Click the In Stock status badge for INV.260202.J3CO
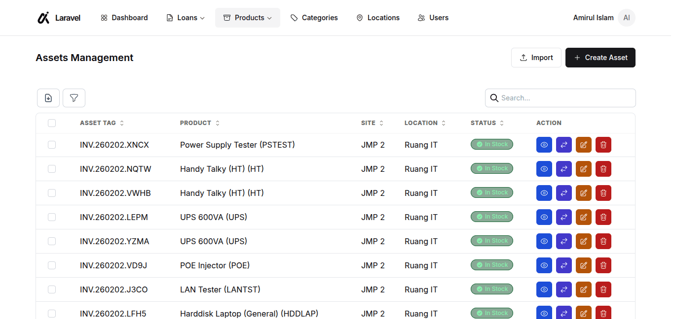The height and width of the screenshot is (319, 674). (x=491, y=289)
